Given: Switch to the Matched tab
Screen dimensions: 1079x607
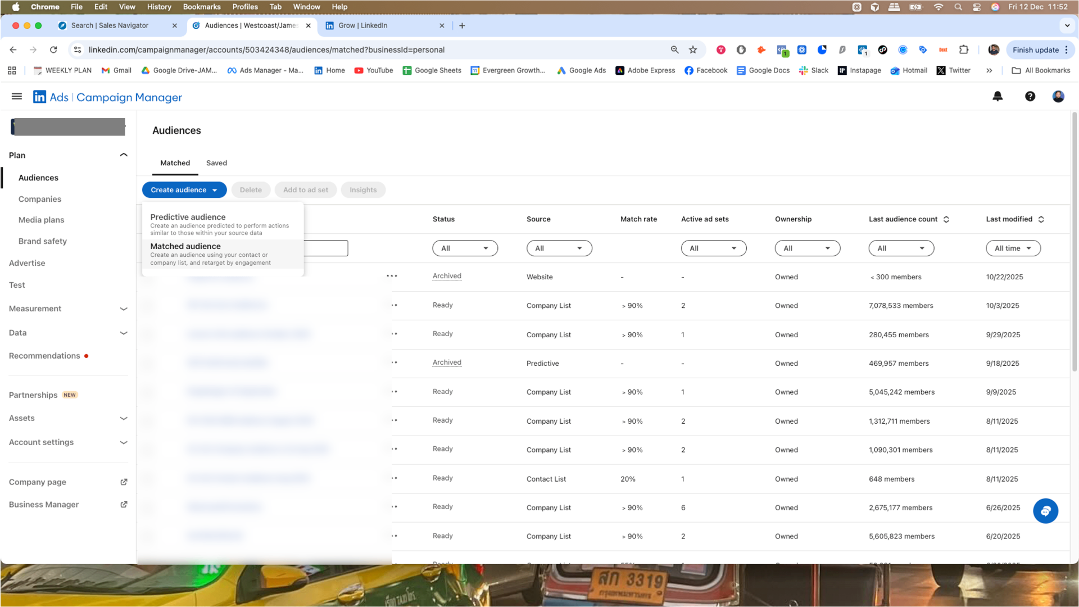Looking at the screenshot, I should 175,163.
